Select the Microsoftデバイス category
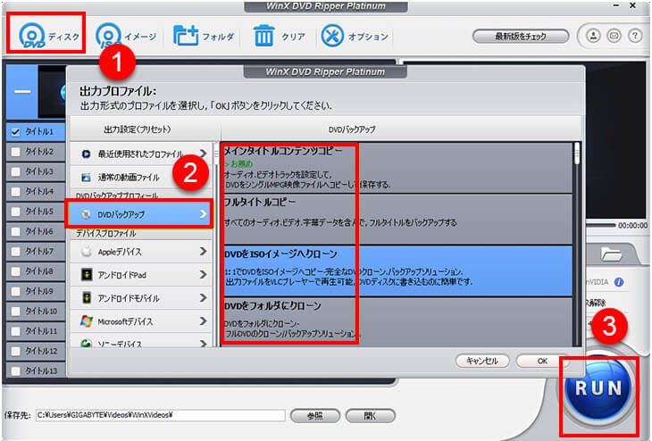This screenshot has height=441, width=652. [x=141, y=321]
